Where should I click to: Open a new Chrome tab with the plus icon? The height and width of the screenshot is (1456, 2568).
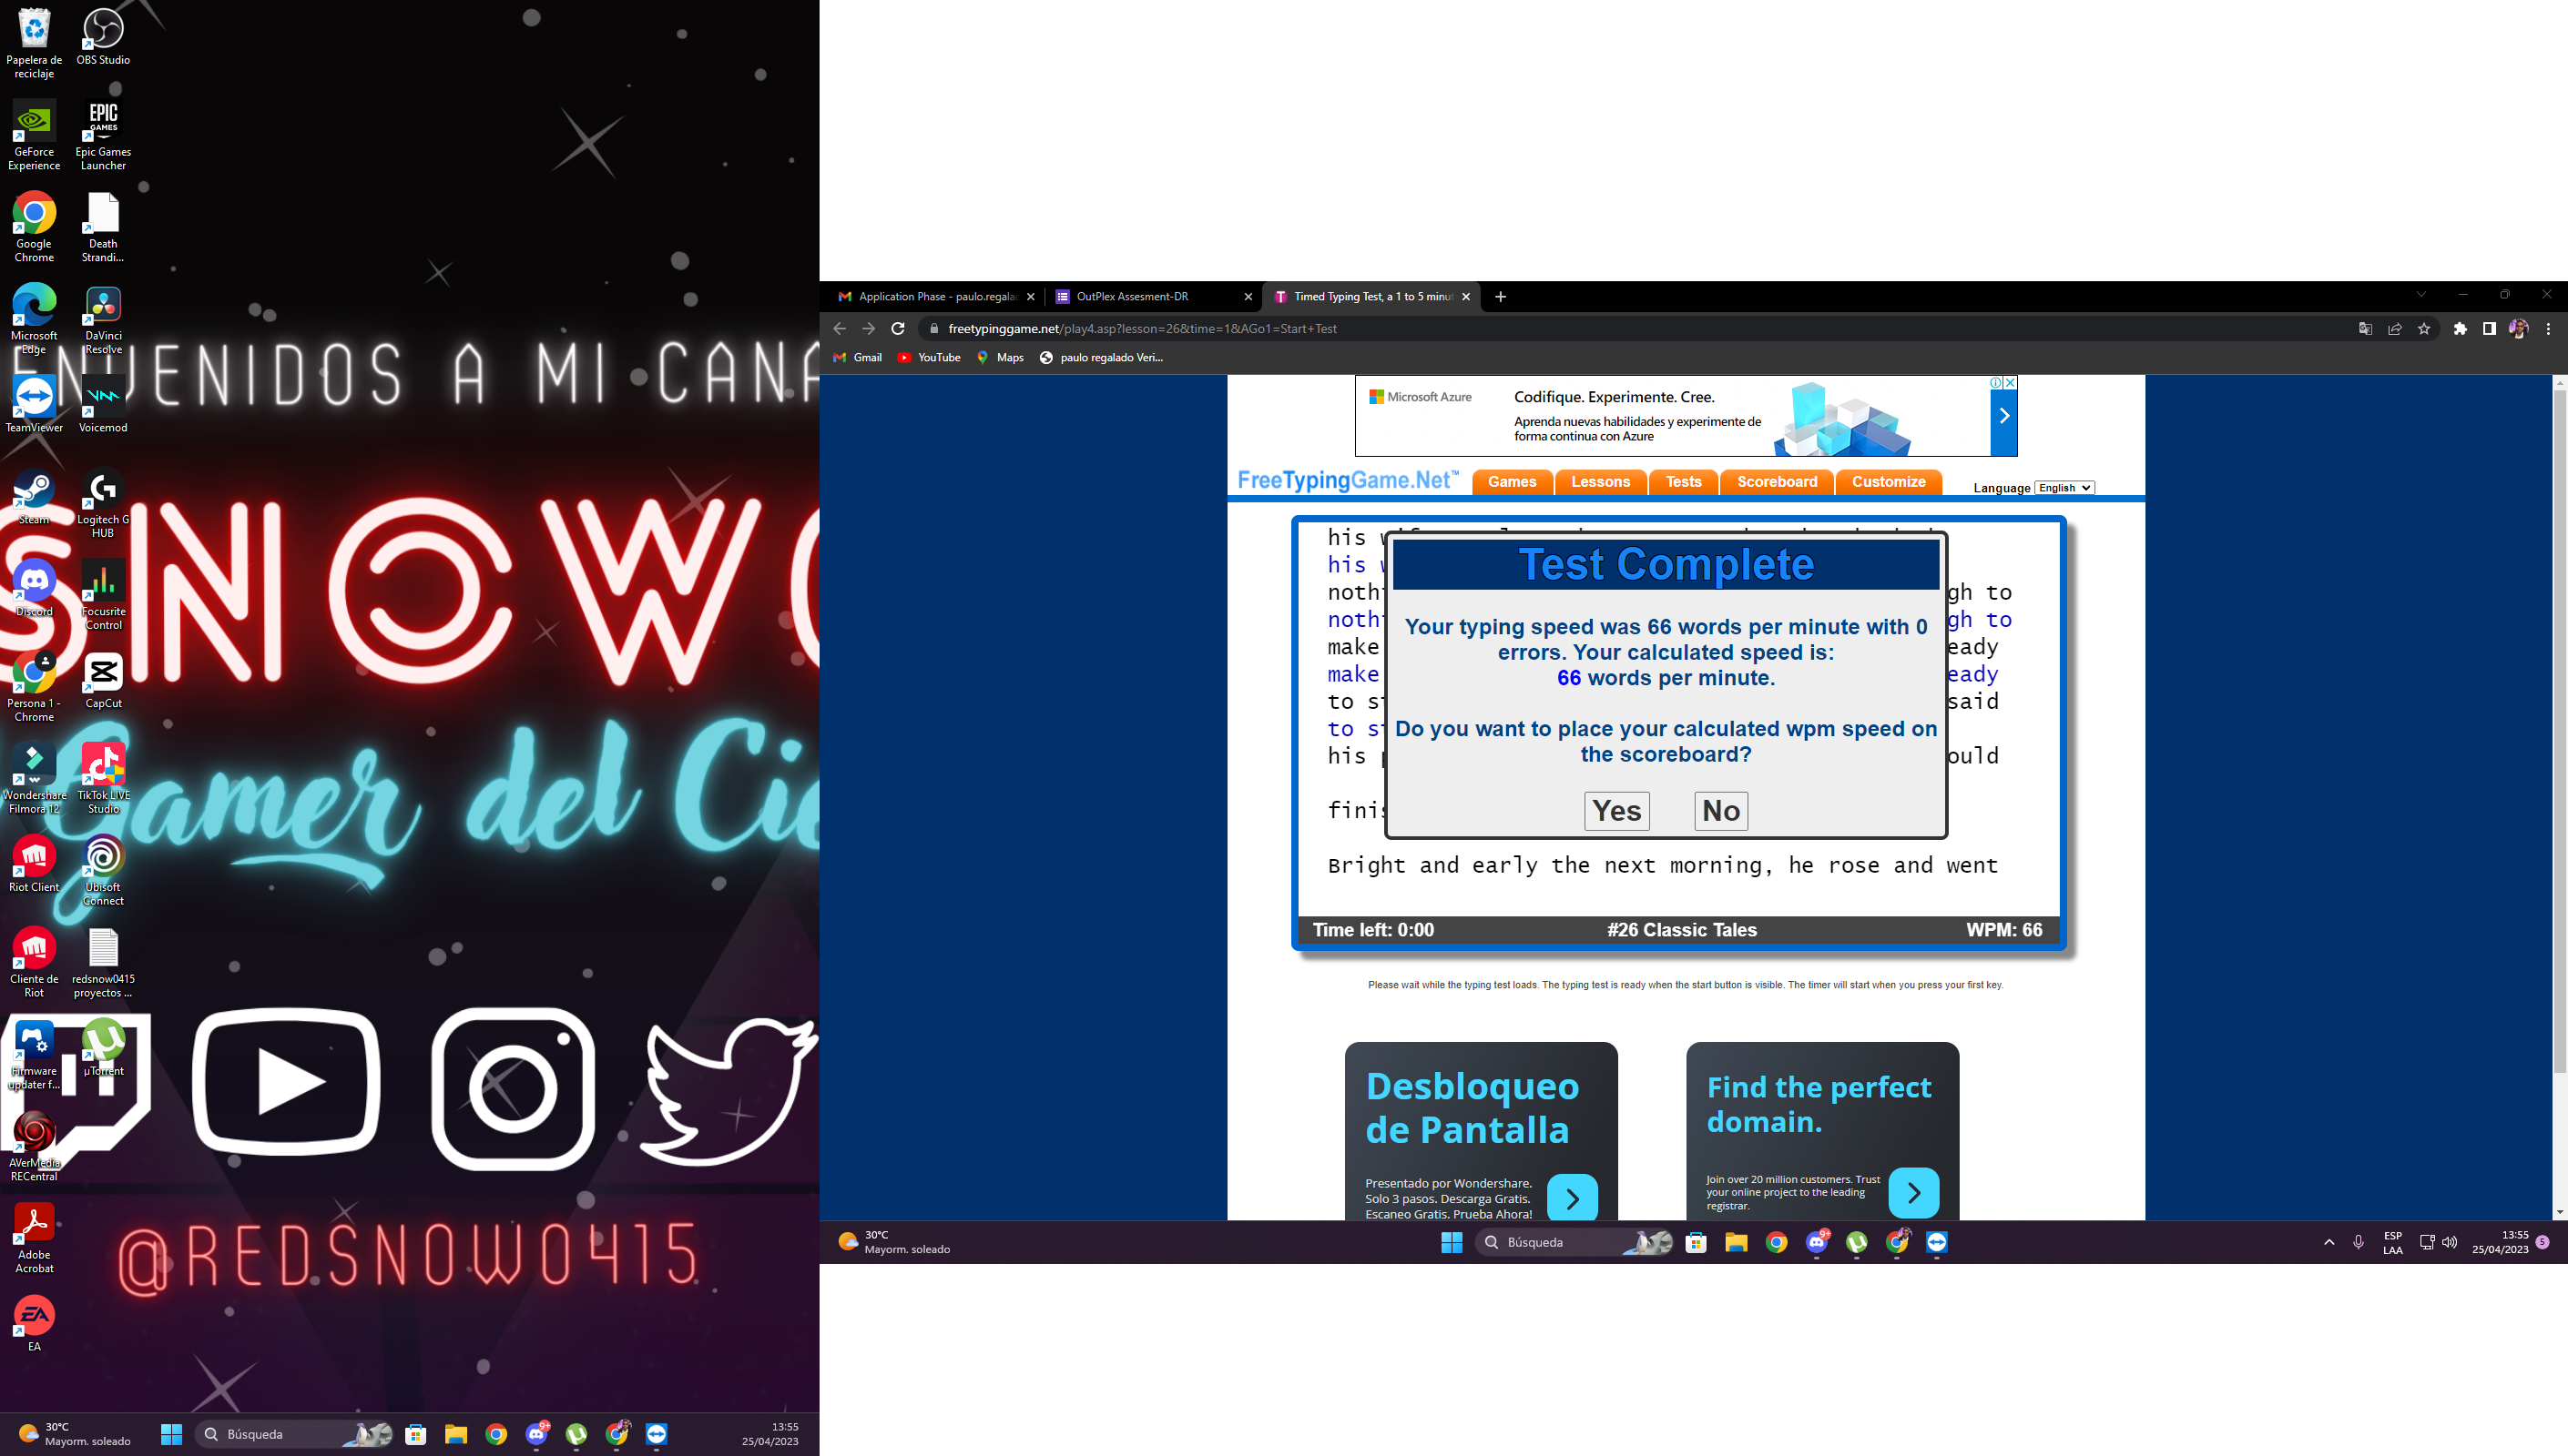click(x=1500, y=297)
